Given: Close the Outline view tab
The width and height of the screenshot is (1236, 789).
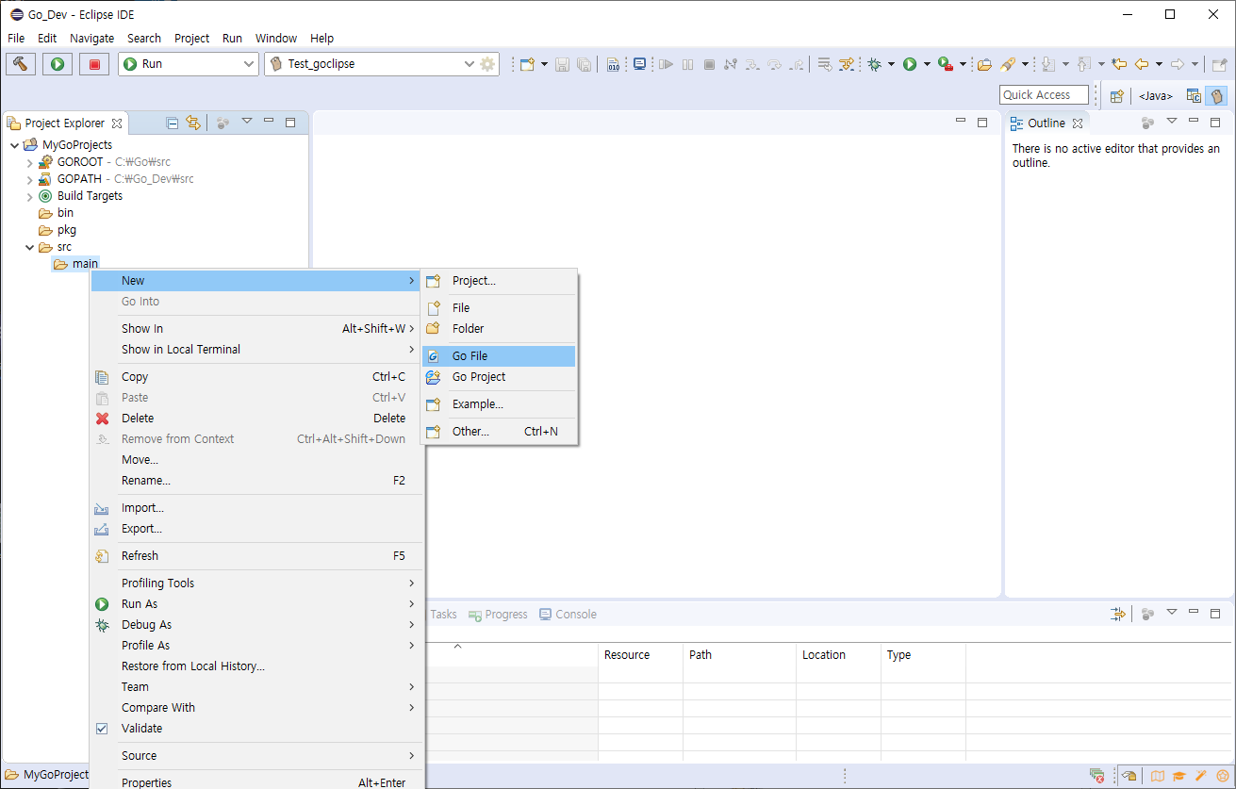Looking at the screenshot, I should (1078, 123).
